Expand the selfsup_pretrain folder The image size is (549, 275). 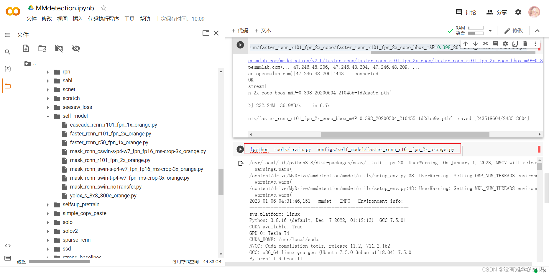48,205
